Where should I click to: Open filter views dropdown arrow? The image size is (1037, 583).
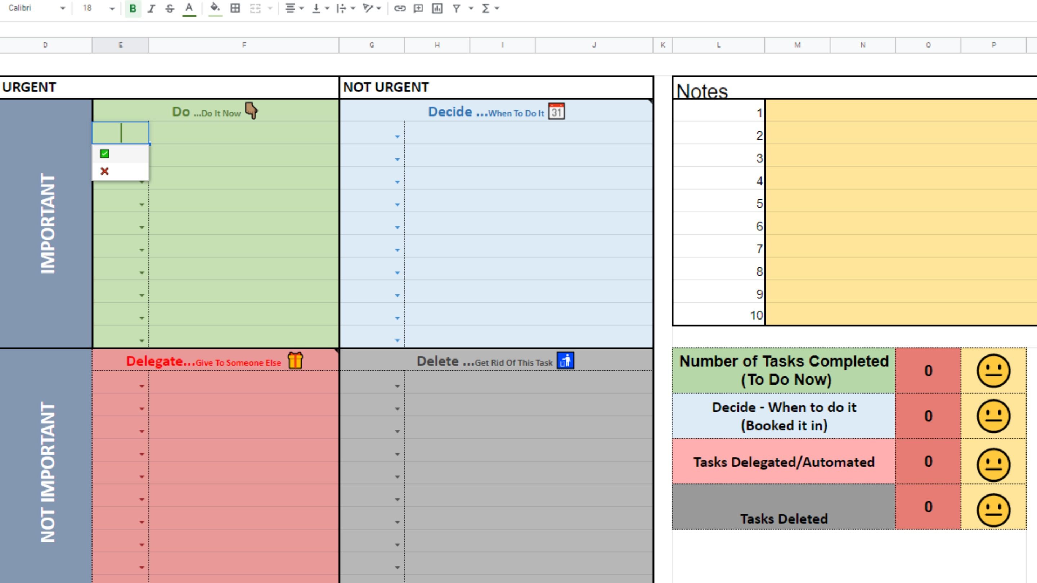point(471,8)
